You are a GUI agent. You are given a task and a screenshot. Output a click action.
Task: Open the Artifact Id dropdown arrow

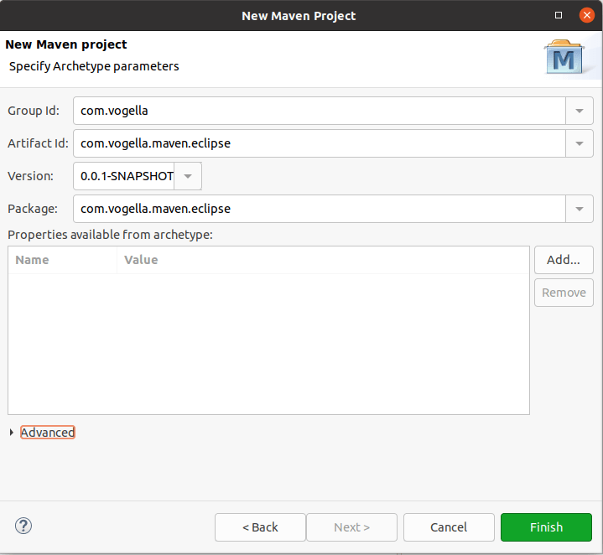point(580,143)
